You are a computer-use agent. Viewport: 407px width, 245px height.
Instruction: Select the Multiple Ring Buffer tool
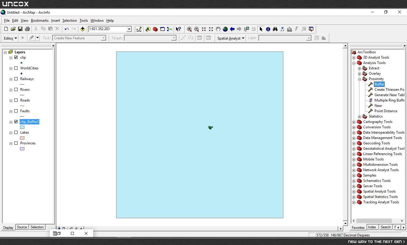pyautogui.click(x=389, y=100)
